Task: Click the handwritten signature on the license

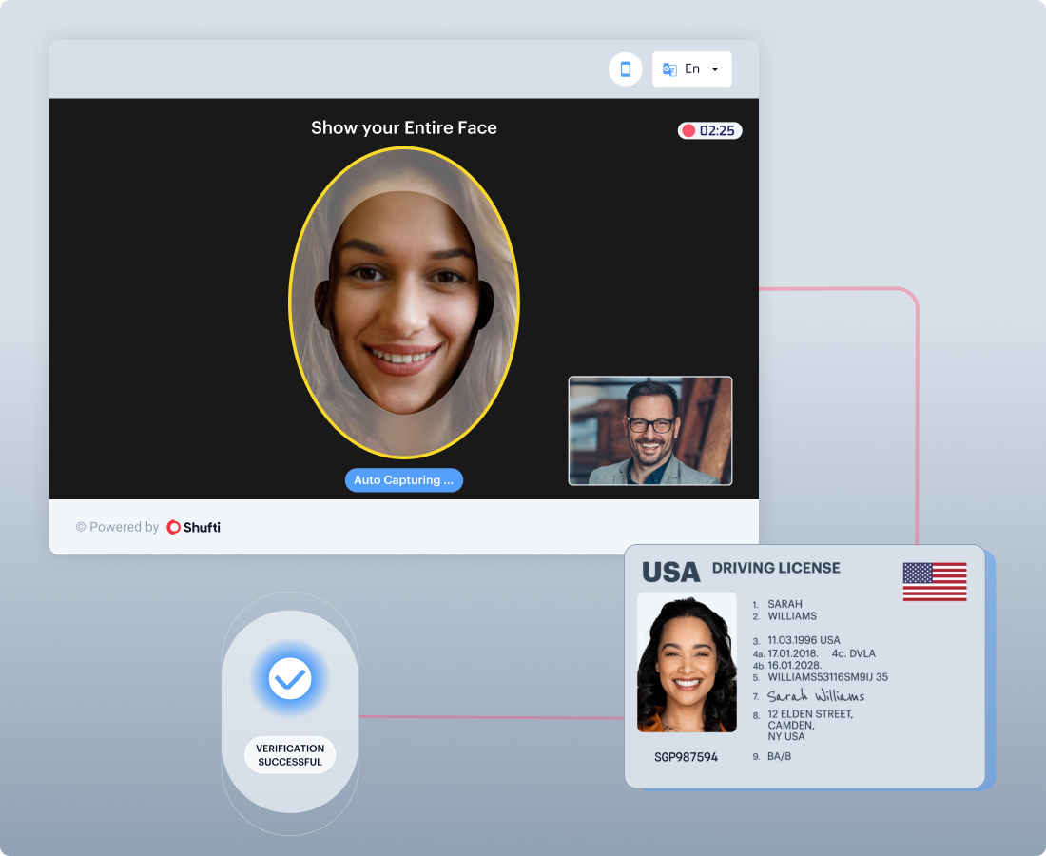Action: (815, 696)
